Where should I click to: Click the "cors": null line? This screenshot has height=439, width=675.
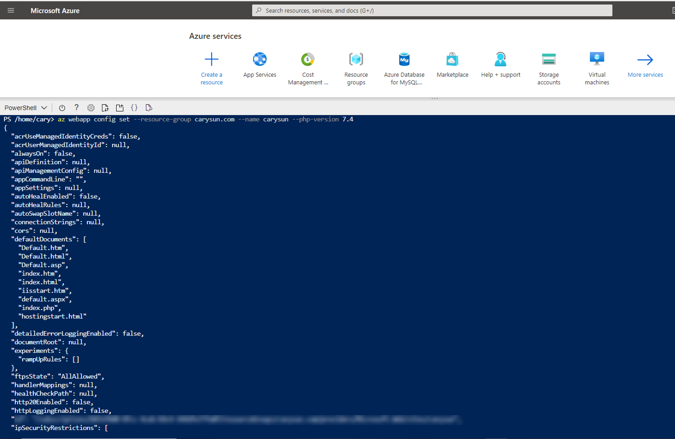(34, 231)
